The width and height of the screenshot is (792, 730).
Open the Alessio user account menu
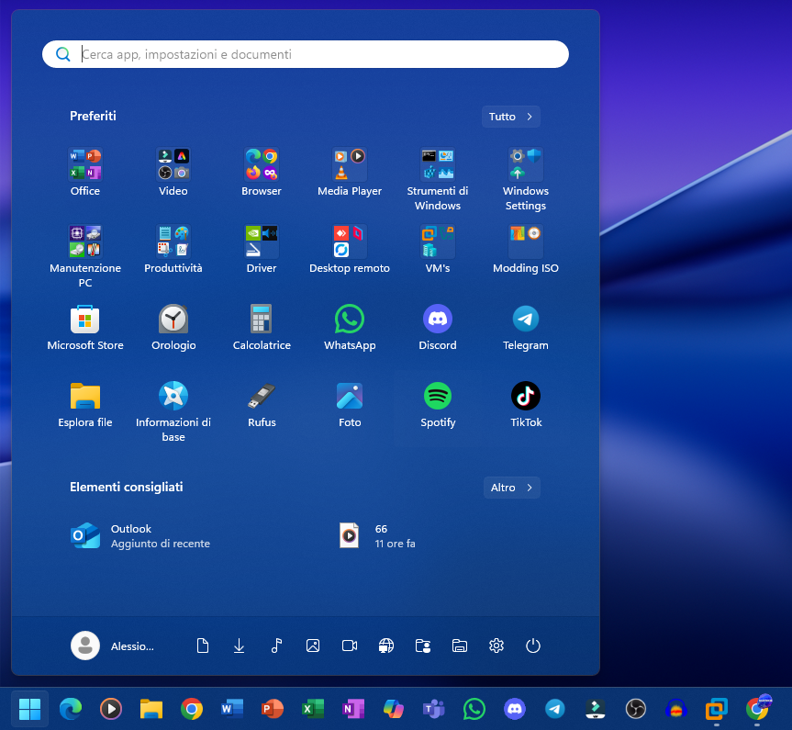pyautogui.click(x=114, y=646)
